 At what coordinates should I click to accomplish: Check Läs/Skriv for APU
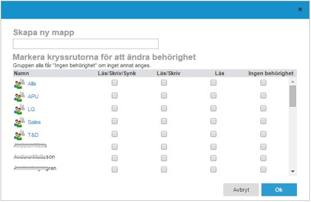pyautogui.click(x=164, y=95)
